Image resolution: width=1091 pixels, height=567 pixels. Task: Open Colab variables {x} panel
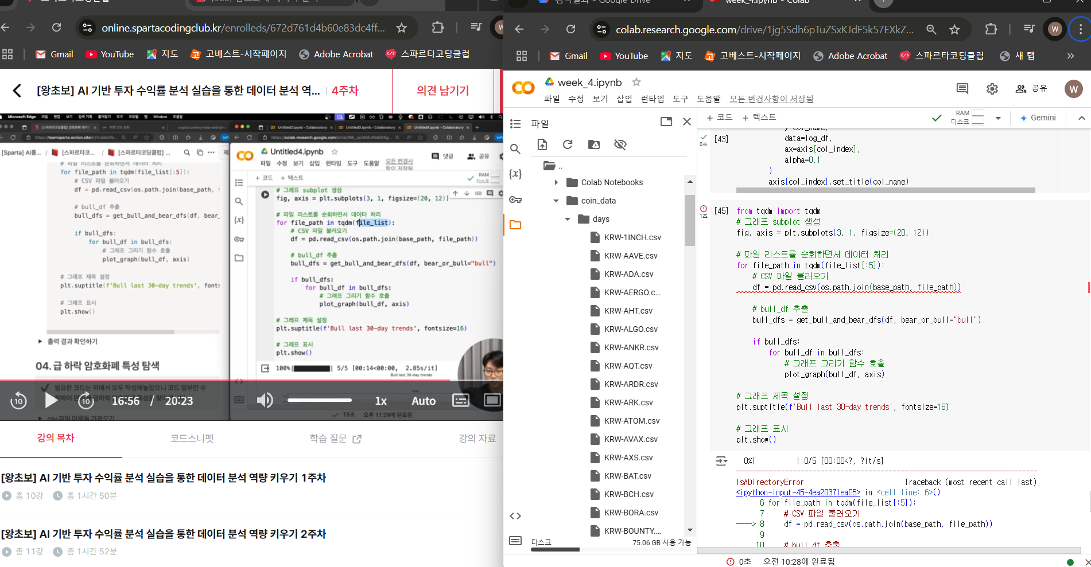(515, 174)
